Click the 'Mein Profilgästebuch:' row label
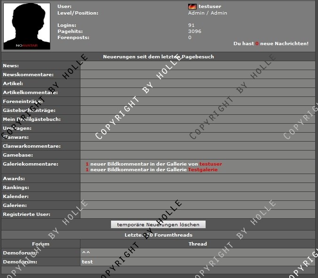This screenshot has height=278, width=318. pos(32,119)
